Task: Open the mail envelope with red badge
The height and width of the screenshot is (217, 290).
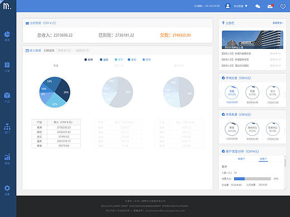Action: pyautogui.click(x=270, y=6)
